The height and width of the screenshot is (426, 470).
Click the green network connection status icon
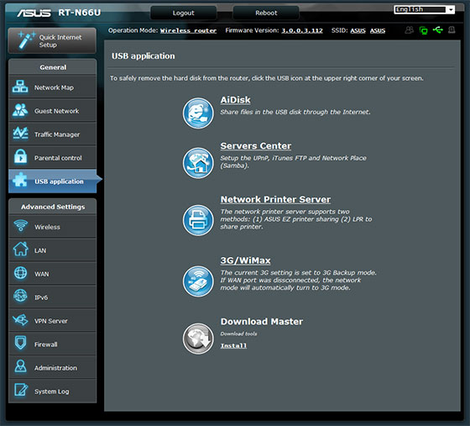pos(424,30)
